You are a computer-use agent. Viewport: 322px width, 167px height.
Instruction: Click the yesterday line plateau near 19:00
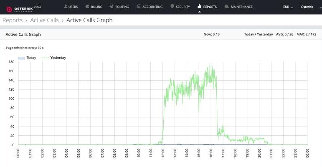pos(246,139)
